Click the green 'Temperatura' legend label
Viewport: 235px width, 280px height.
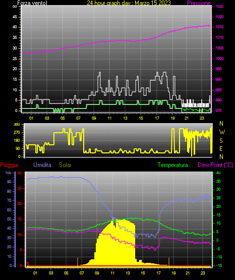coord(173,165)
